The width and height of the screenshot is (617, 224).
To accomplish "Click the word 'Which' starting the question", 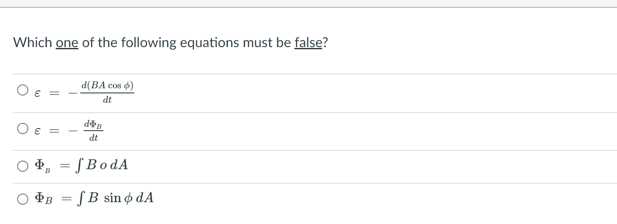I will pos(33,43).
